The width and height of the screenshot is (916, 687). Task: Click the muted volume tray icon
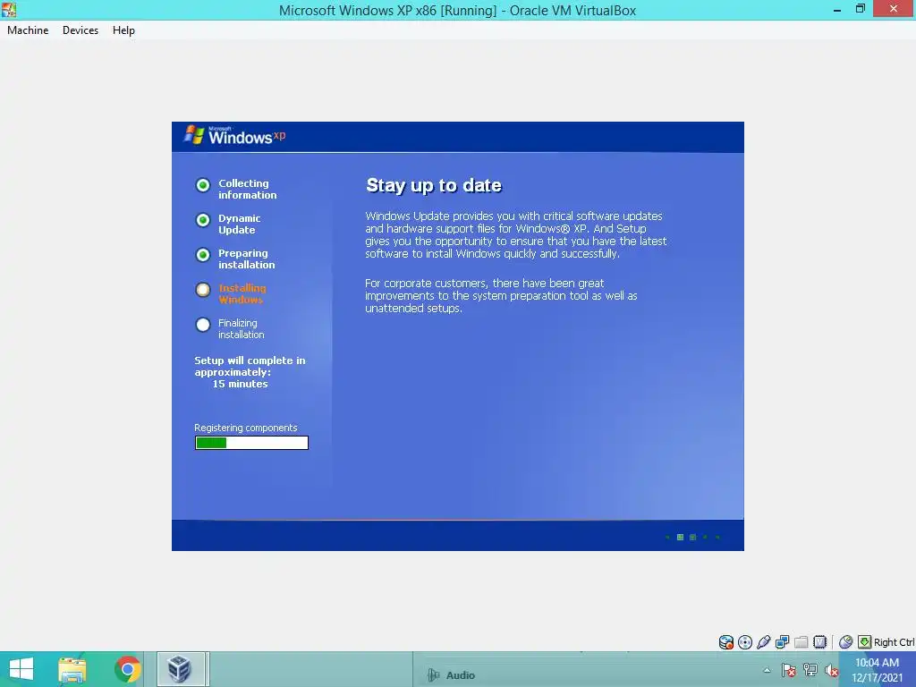point(831,670)
